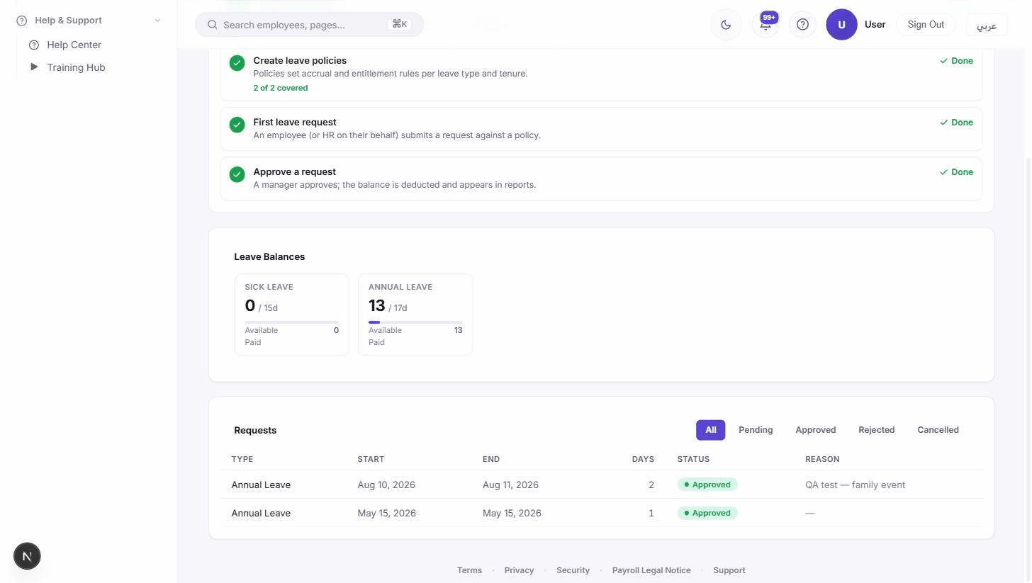Click the Training Hub play icon
Image resolution: width=1032 pixels, height=583 pixels.
[34, 67]
